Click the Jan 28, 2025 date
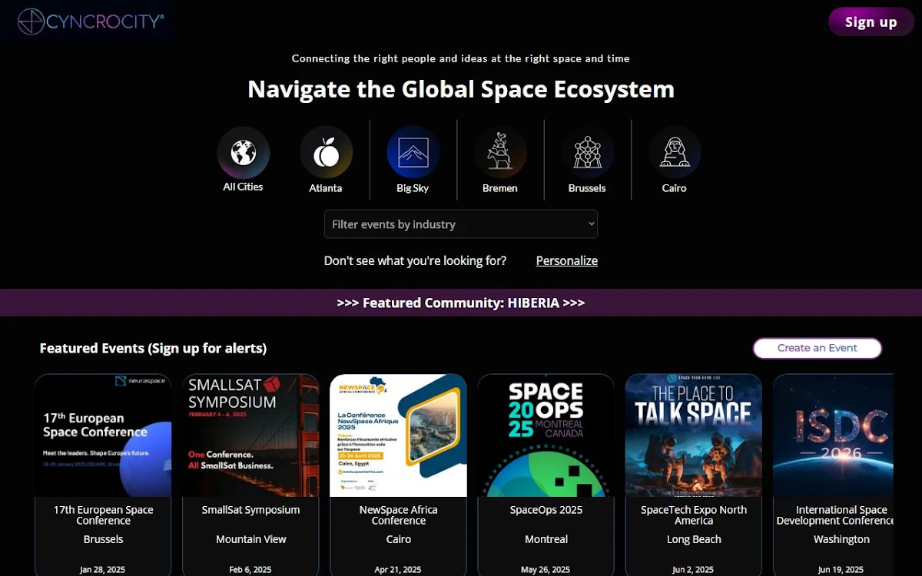Image resolution: width=922 pixels, height=576 pixels. pyautogui.click(x=103, y=570)
